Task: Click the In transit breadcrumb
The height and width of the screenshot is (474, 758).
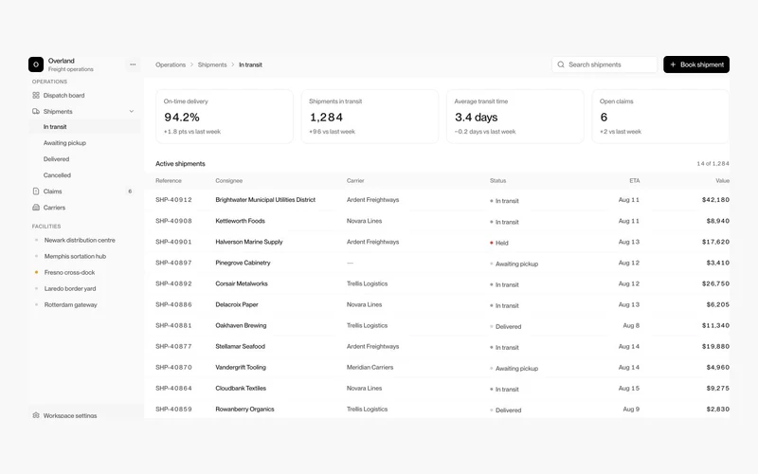Action: coord(250,64)
